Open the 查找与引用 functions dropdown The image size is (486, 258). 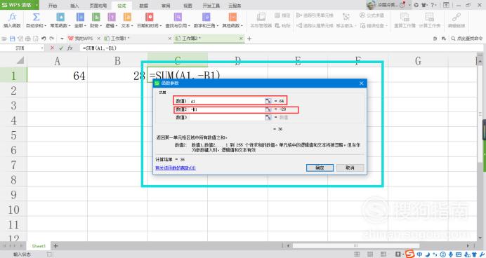[178, 20]
